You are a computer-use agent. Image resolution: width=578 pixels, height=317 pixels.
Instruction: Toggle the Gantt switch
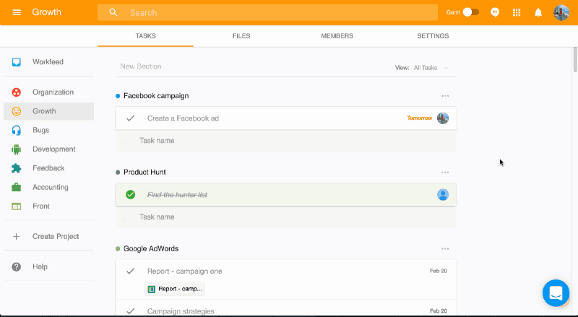[x=471, y=12]
